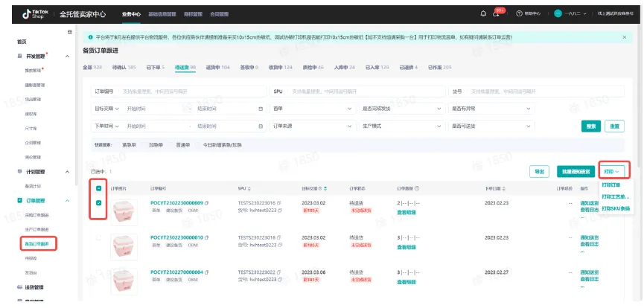Open the 首单 dropdown
The width and height of the screenshot is (644, 308).
pos(313,109)
